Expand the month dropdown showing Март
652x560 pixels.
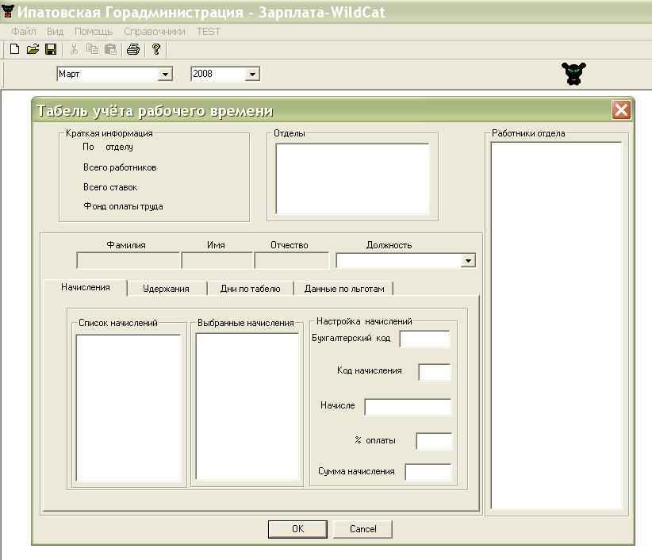coord(165,75)
